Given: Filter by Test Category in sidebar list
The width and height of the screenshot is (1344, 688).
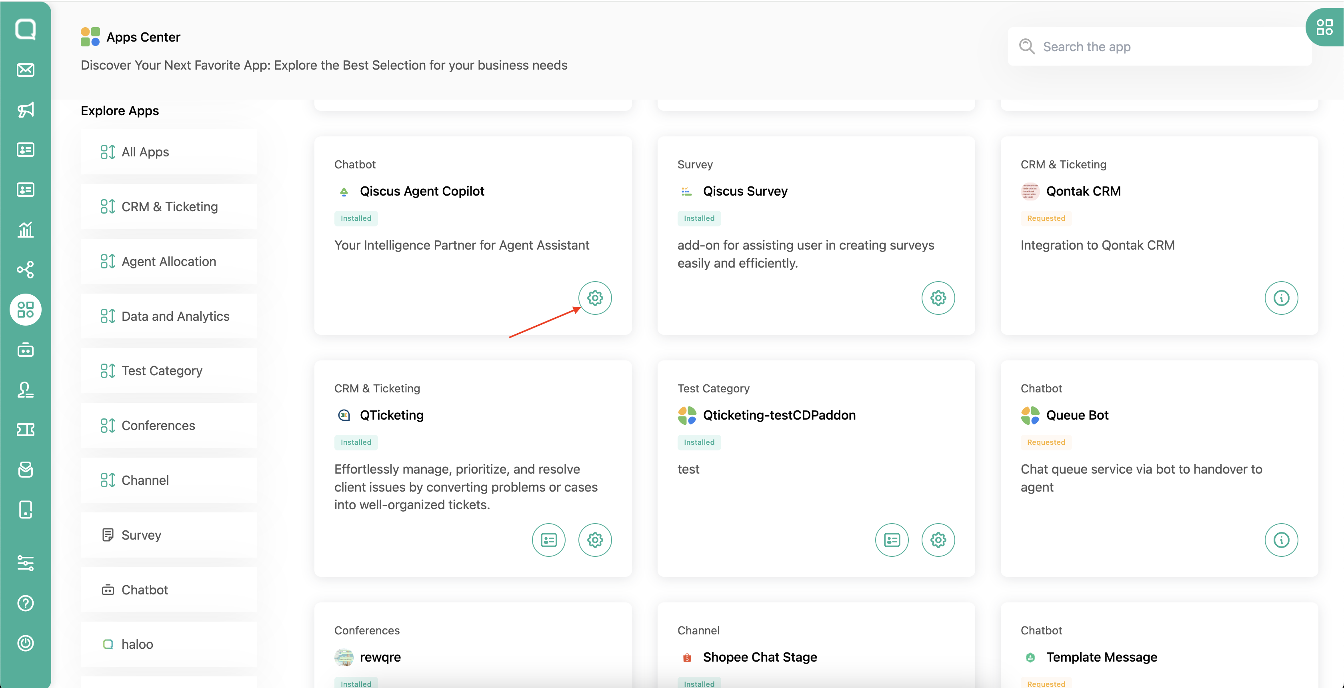Looking at the screenshot, I should [x=168, y=371].
